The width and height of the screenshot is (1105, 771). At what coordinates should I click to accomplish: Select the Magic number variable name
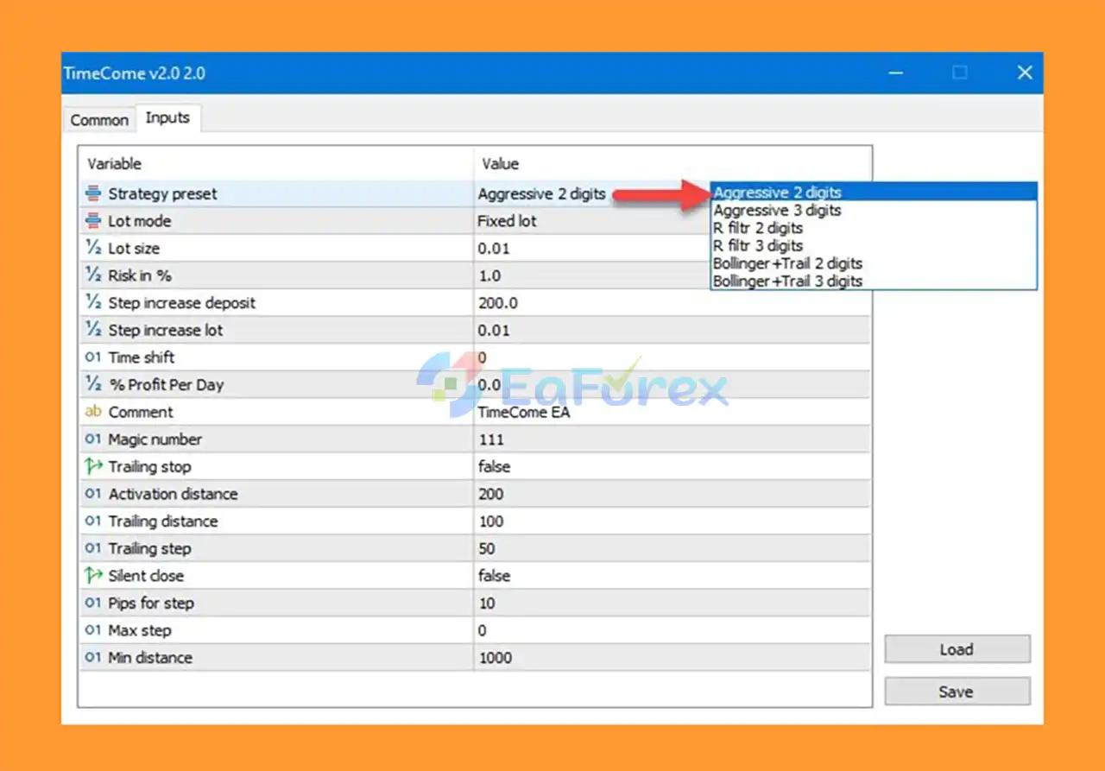155,439
